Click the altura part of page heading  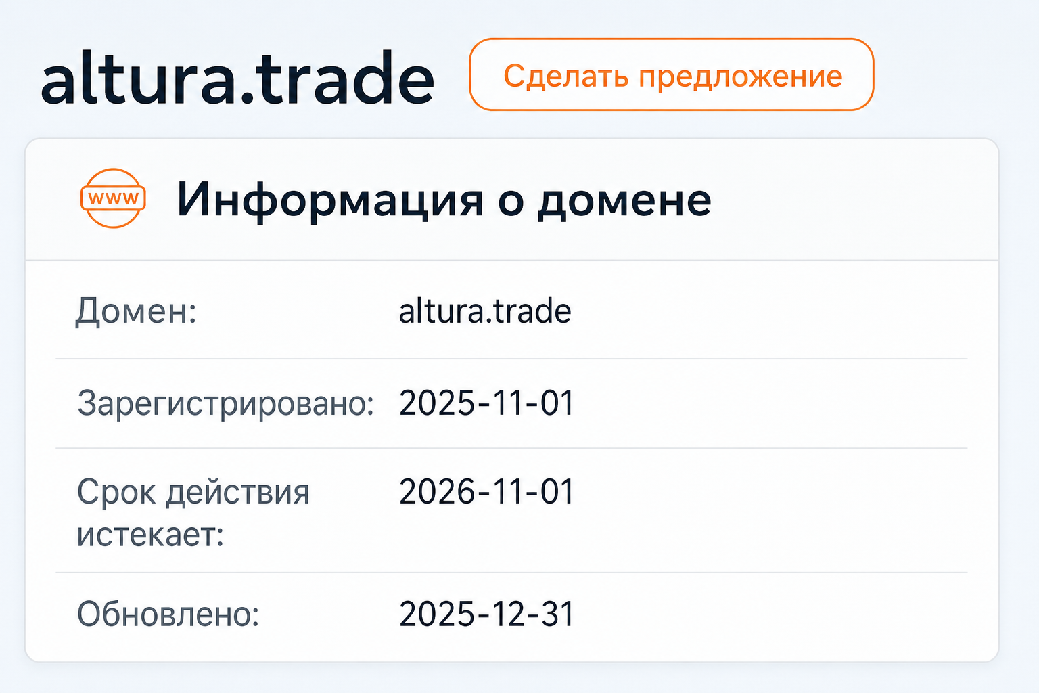pyautogui.click(x=139, y=79)
